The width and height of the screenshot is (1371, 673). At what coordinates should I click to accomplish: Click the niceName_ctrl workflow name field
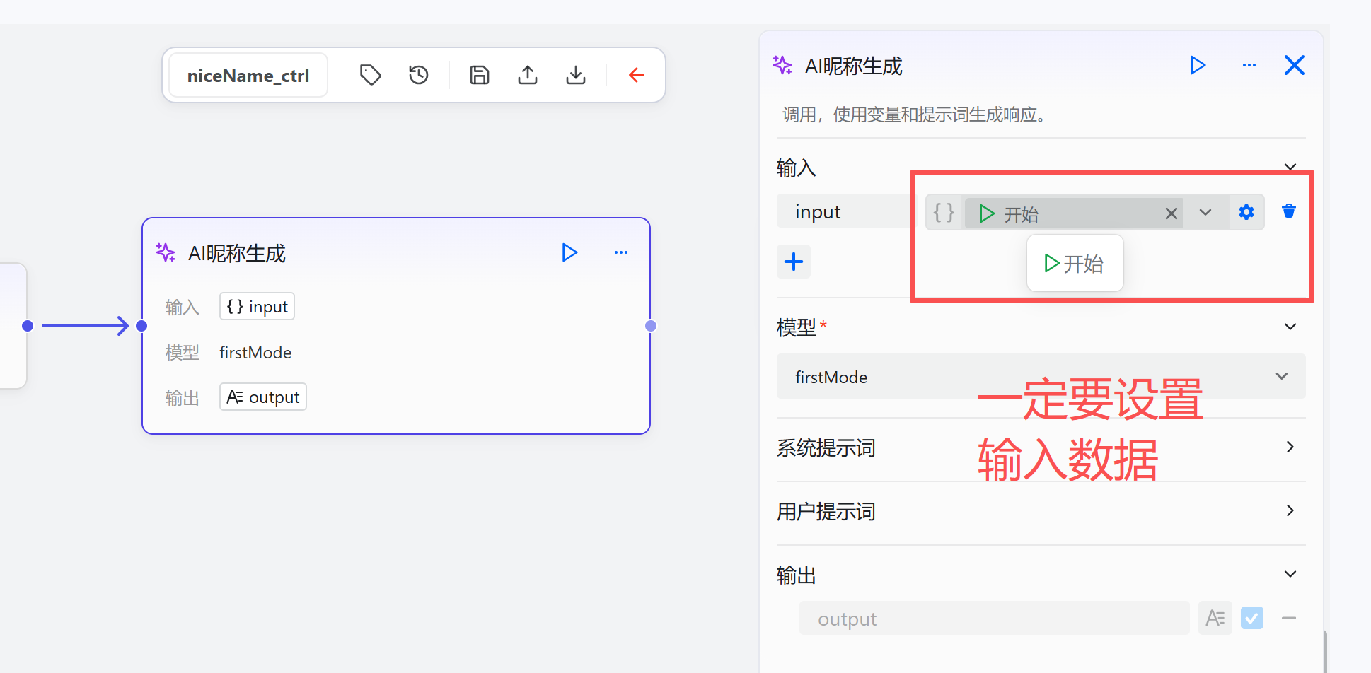coord(248,75)
